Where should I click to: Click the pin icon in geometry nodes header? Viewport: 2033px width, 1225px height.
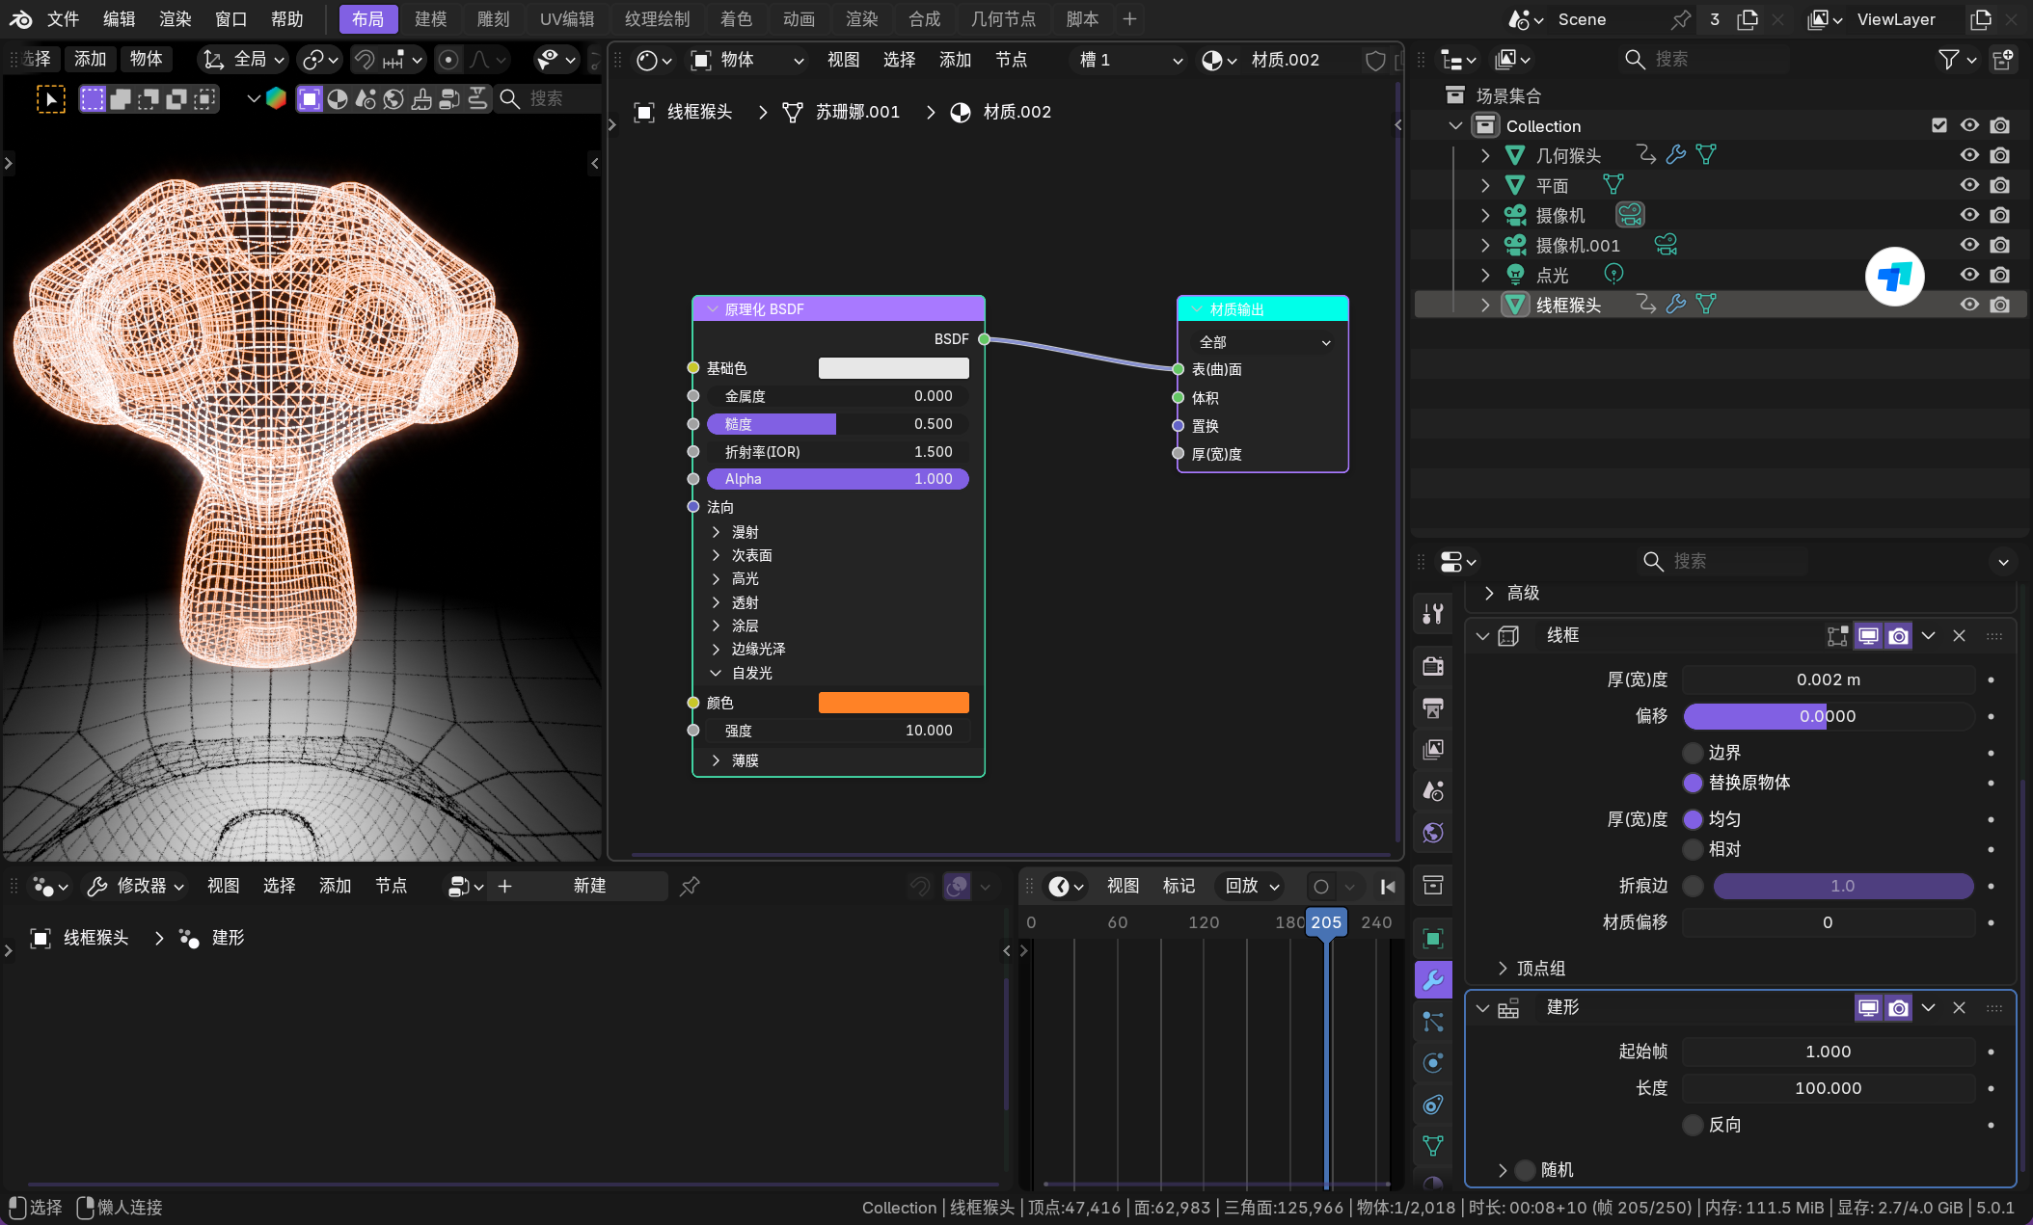tap(689, 886)
